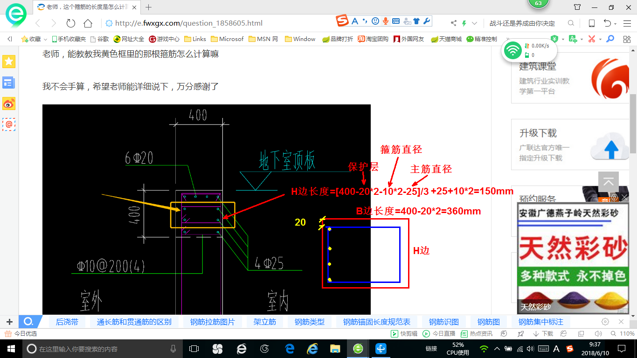The width and height of the screenshot is (637, 358).
Task: Select the 钢筋集中标注 tag
Action: pyautogui.click(x=541, y=322)
